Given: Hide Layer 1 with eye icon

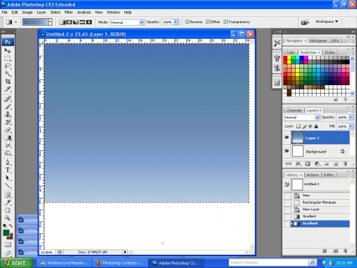Looking at the screenshot, I should (287, 138).
